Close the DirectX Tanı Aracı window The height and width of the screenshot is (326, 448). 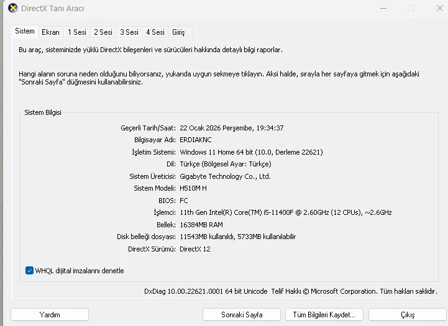point(440,8)
